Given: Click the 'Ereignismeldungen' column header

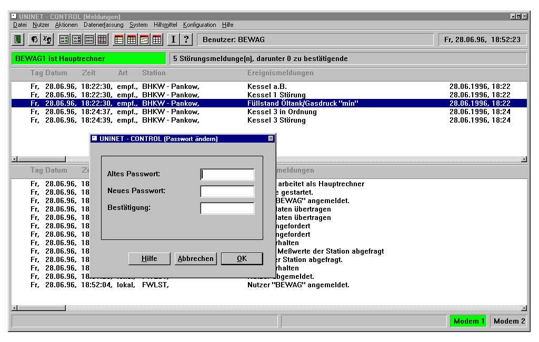Looking at the screenshot, I should tap(280, 73).
